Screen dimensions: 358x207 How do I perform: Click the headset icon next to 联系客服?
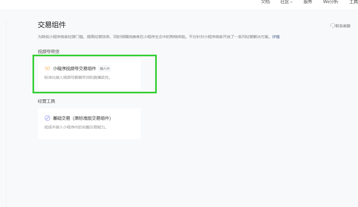333,25
